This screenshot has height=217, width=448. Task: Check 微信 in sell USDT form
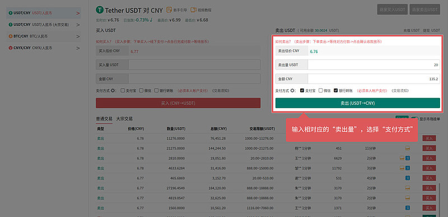[x=320, y=90]
